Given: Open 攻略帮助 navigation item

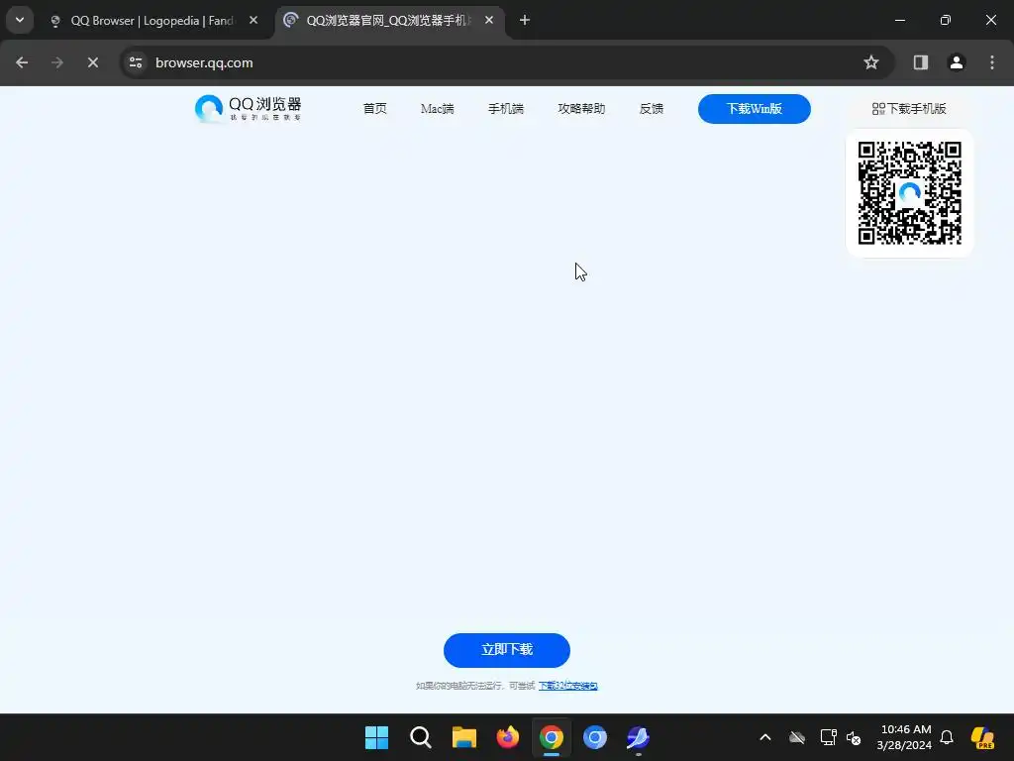Looking at the screenshot, I should (581, 109).
